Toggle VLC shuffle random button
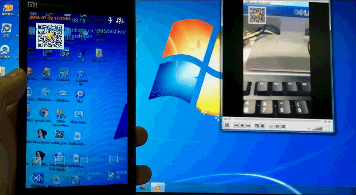The image size is (356, 195). click(x=283, y=126)
